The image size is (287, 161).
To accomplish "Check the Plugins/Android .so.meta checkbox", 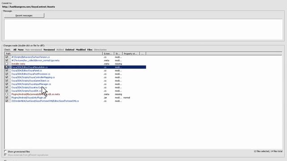I will (7, 94).
